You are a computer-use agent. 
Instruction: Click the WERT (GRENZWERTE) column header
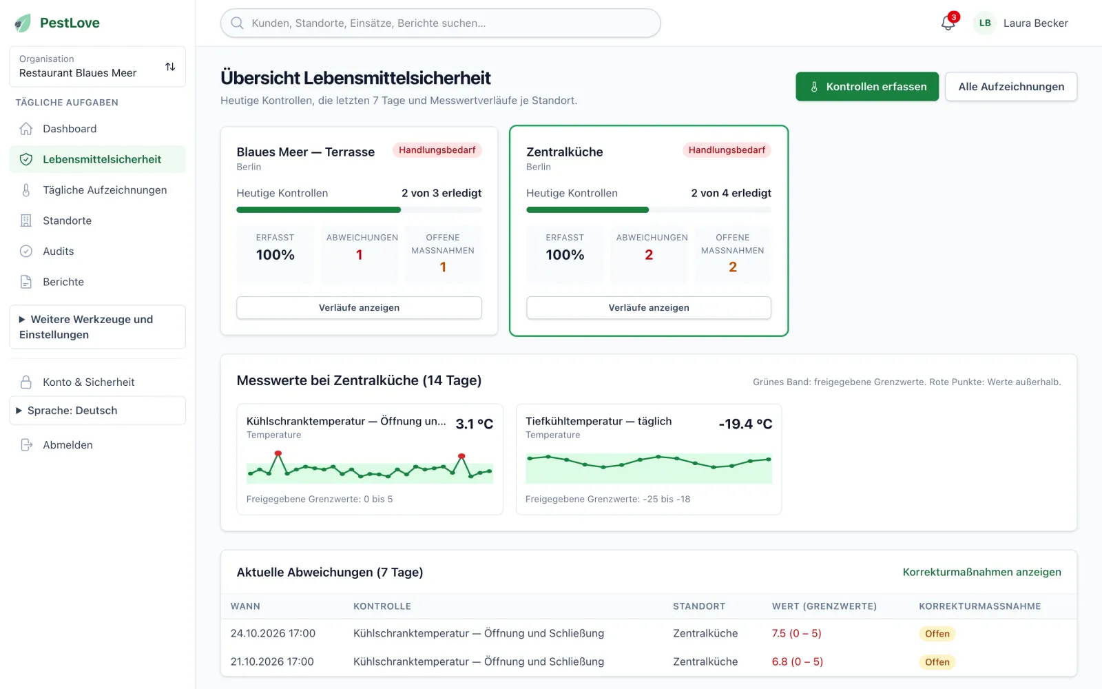click(824, 606)
